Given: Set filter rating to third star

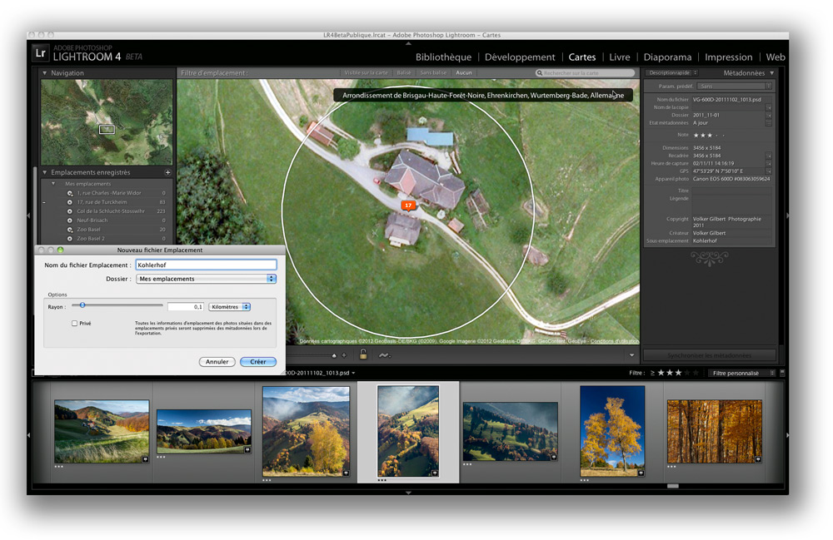Looking at the screenshot, I should tap(678, 373).
